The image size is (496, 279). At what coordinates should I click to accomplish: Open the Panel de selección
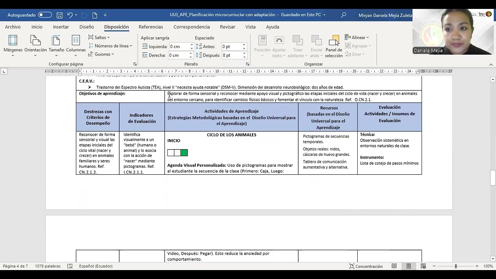[x=334, y=46]
